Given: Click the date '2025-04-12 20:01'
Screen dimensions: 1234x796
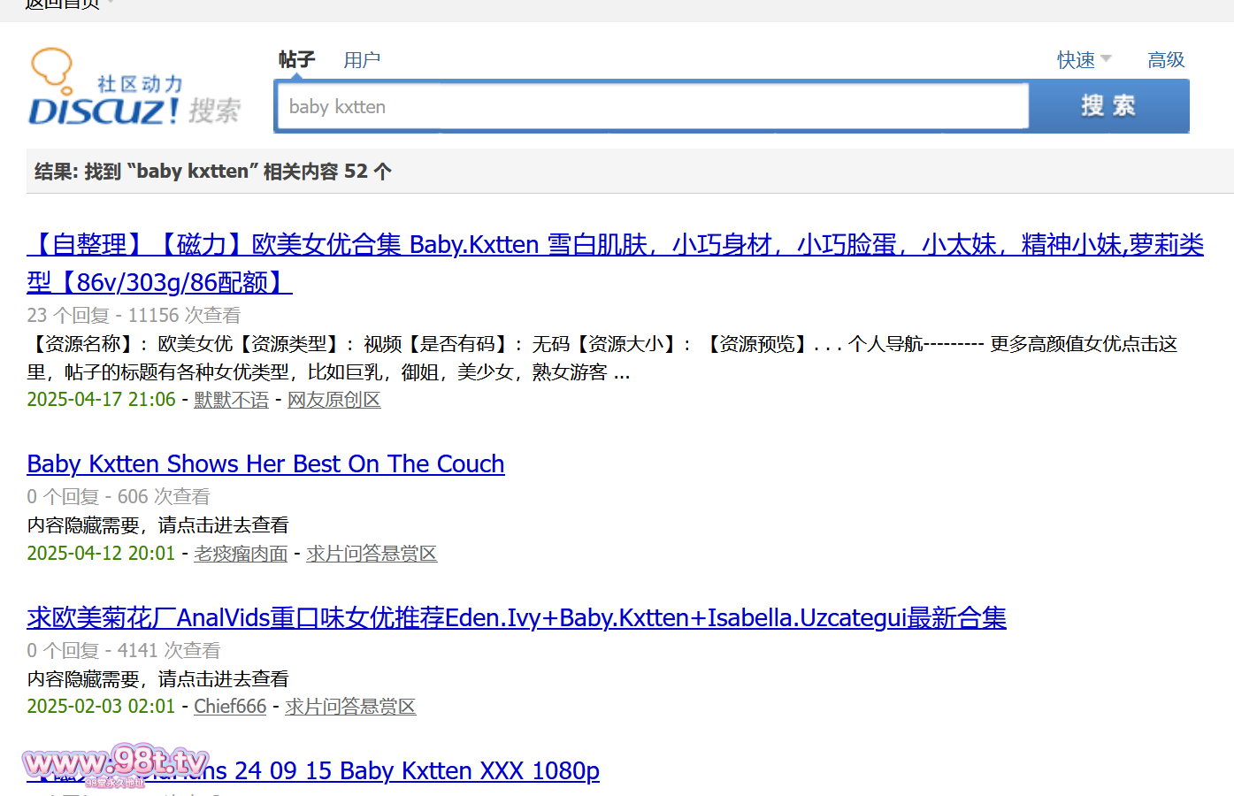Looking at the screenshot, I should (101, 554).
